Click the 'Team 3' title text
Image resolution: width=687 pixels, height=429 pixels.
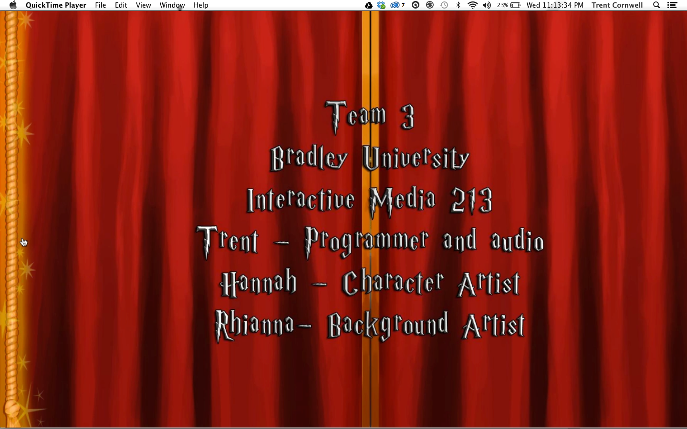370,117
